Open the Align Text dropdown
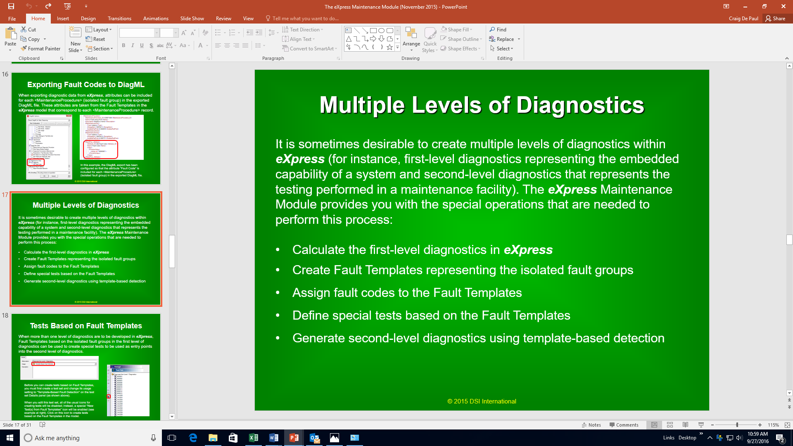Image resolution: width=793 pixels, height=446 pixels. tap(299, 39)
